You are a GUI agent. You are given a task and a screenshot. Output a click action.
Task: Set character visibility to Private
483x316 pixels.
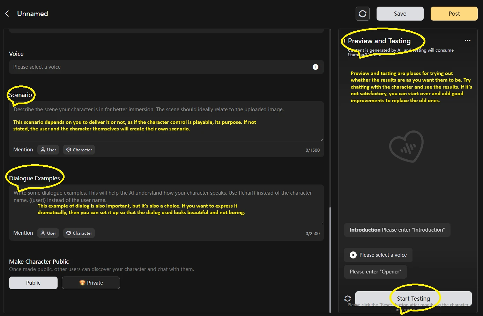pos(91,283)
